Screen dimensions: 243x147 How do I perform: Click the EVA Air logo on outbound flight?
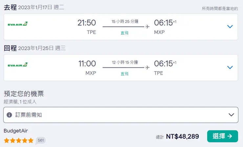18,24
